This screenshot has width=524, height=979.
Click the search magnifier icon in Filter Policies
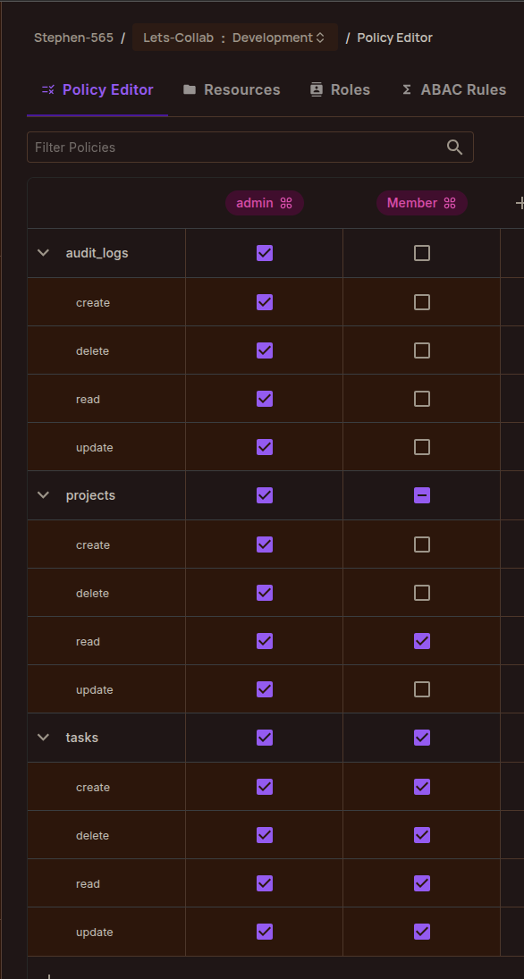pos(454,148)
